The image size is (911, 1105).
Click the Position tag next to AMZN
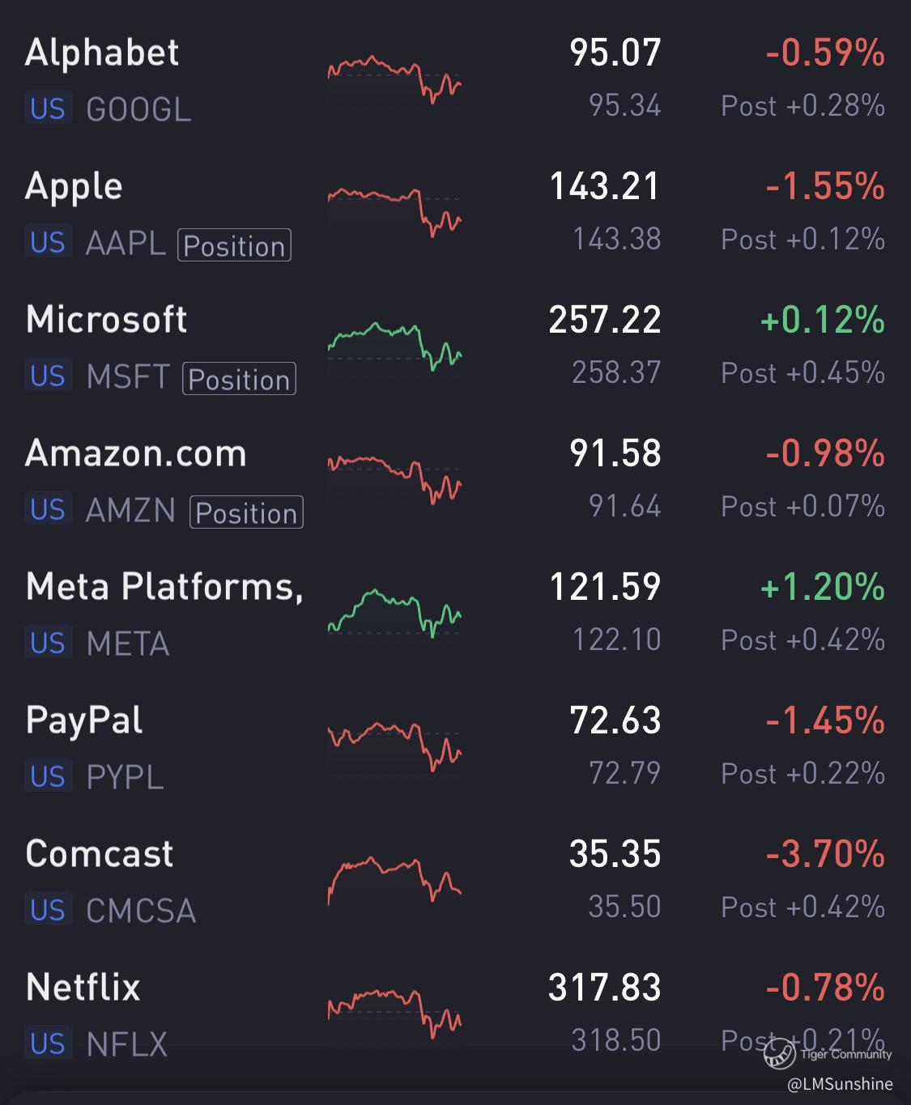[246, 512]
